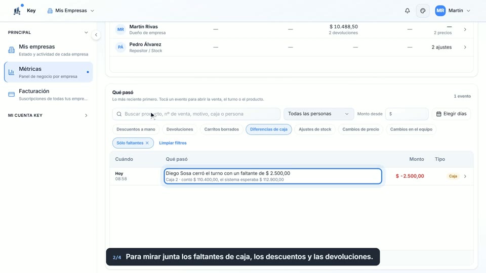Open the theme palette icon
Viewport: 486px width, 273px height.
click(423, 11)
